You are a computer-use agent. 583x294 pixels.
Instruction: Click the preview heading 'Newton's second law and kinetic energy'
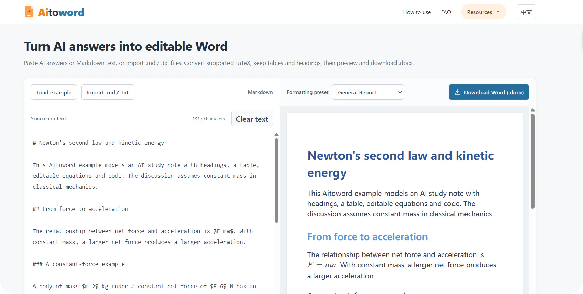[401, 164]
